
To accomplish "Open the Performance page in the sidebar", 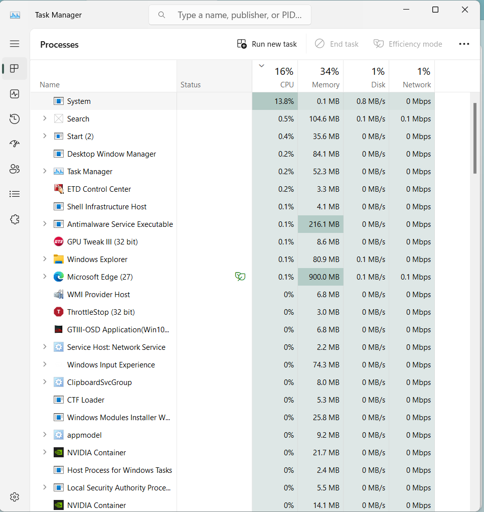I will 15,94.
